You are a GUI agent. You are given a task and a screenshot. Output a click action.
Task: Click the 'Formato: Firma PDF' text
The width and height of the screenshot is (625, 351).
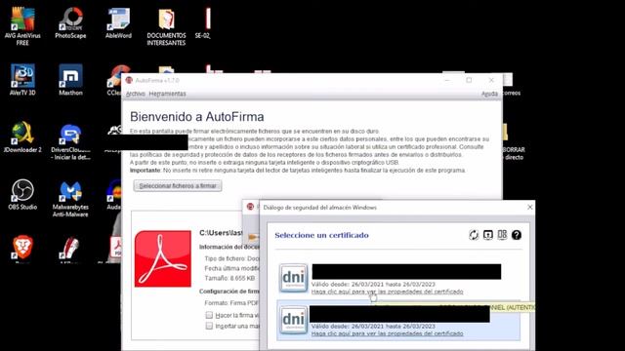tap(231, 303)
